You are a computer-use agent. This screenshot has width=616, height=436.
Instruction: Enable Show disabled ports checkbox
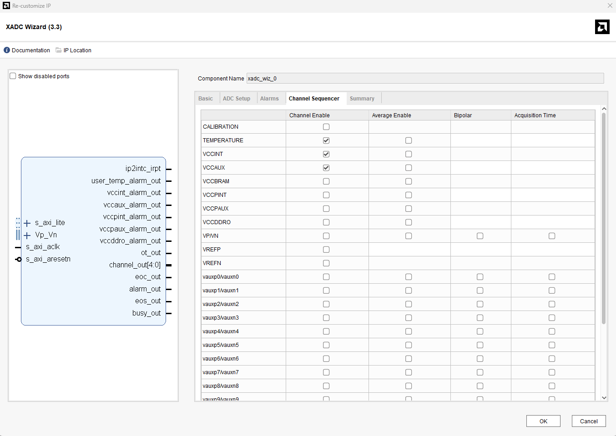(13, 76)
